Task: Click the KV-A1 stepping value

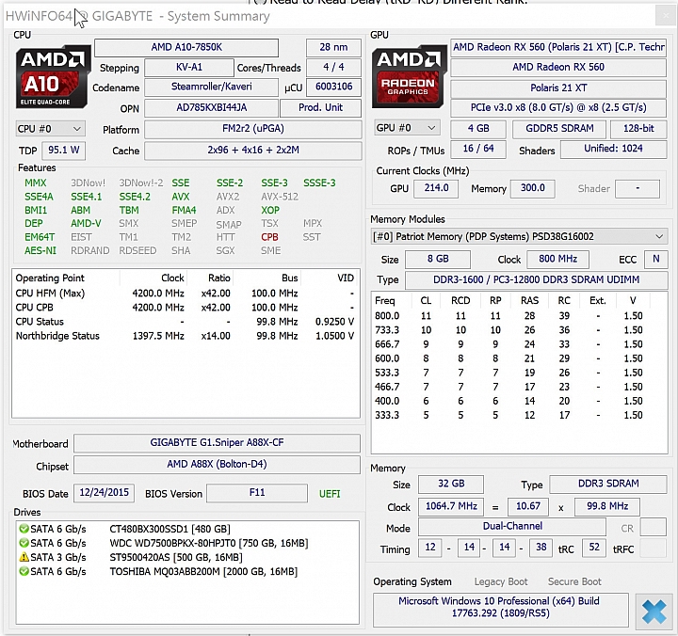Action: (189, 68)
